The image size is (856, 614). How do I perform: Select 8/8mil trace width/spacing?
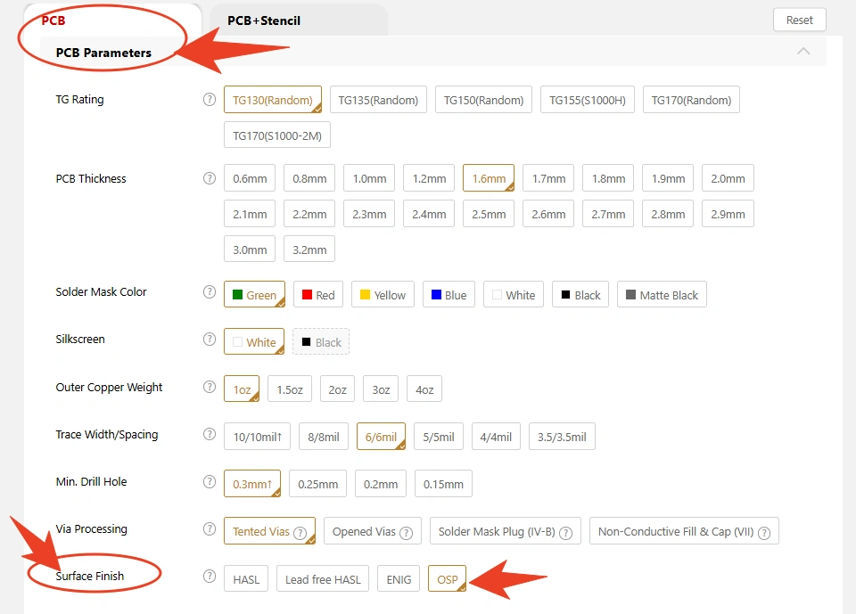coord(323,437)
